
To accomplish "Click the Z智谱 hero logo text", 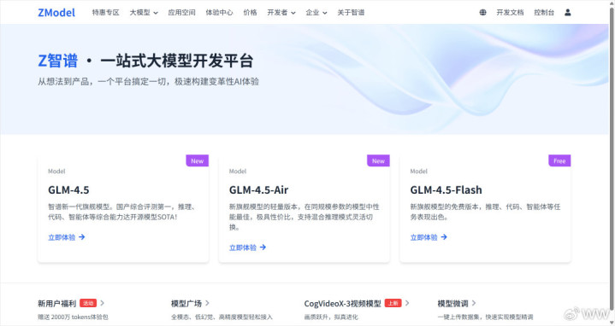I will point(57,61).
